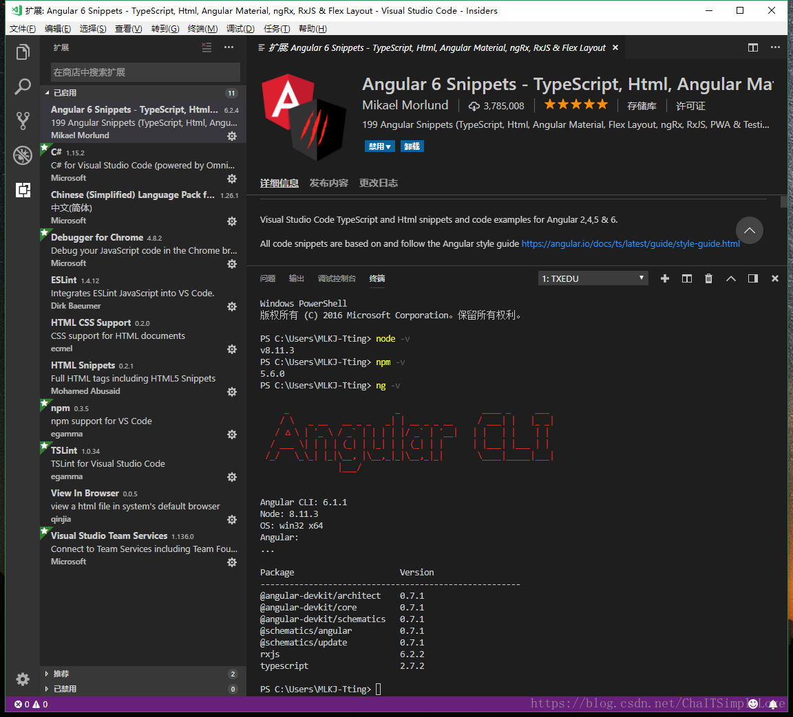793x717 pixels.
Task: Open the 终端(M) menu
Action: point(202,29)
